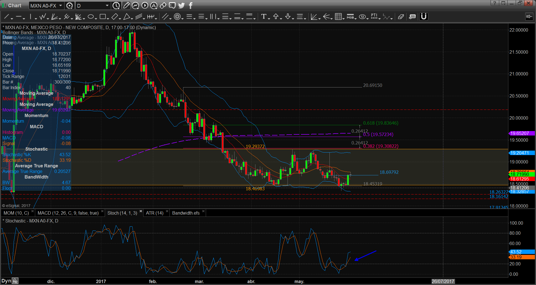The image size is (536, 285).
Task: Open the alerts 'A' icon
Action: tap(154, 6)
